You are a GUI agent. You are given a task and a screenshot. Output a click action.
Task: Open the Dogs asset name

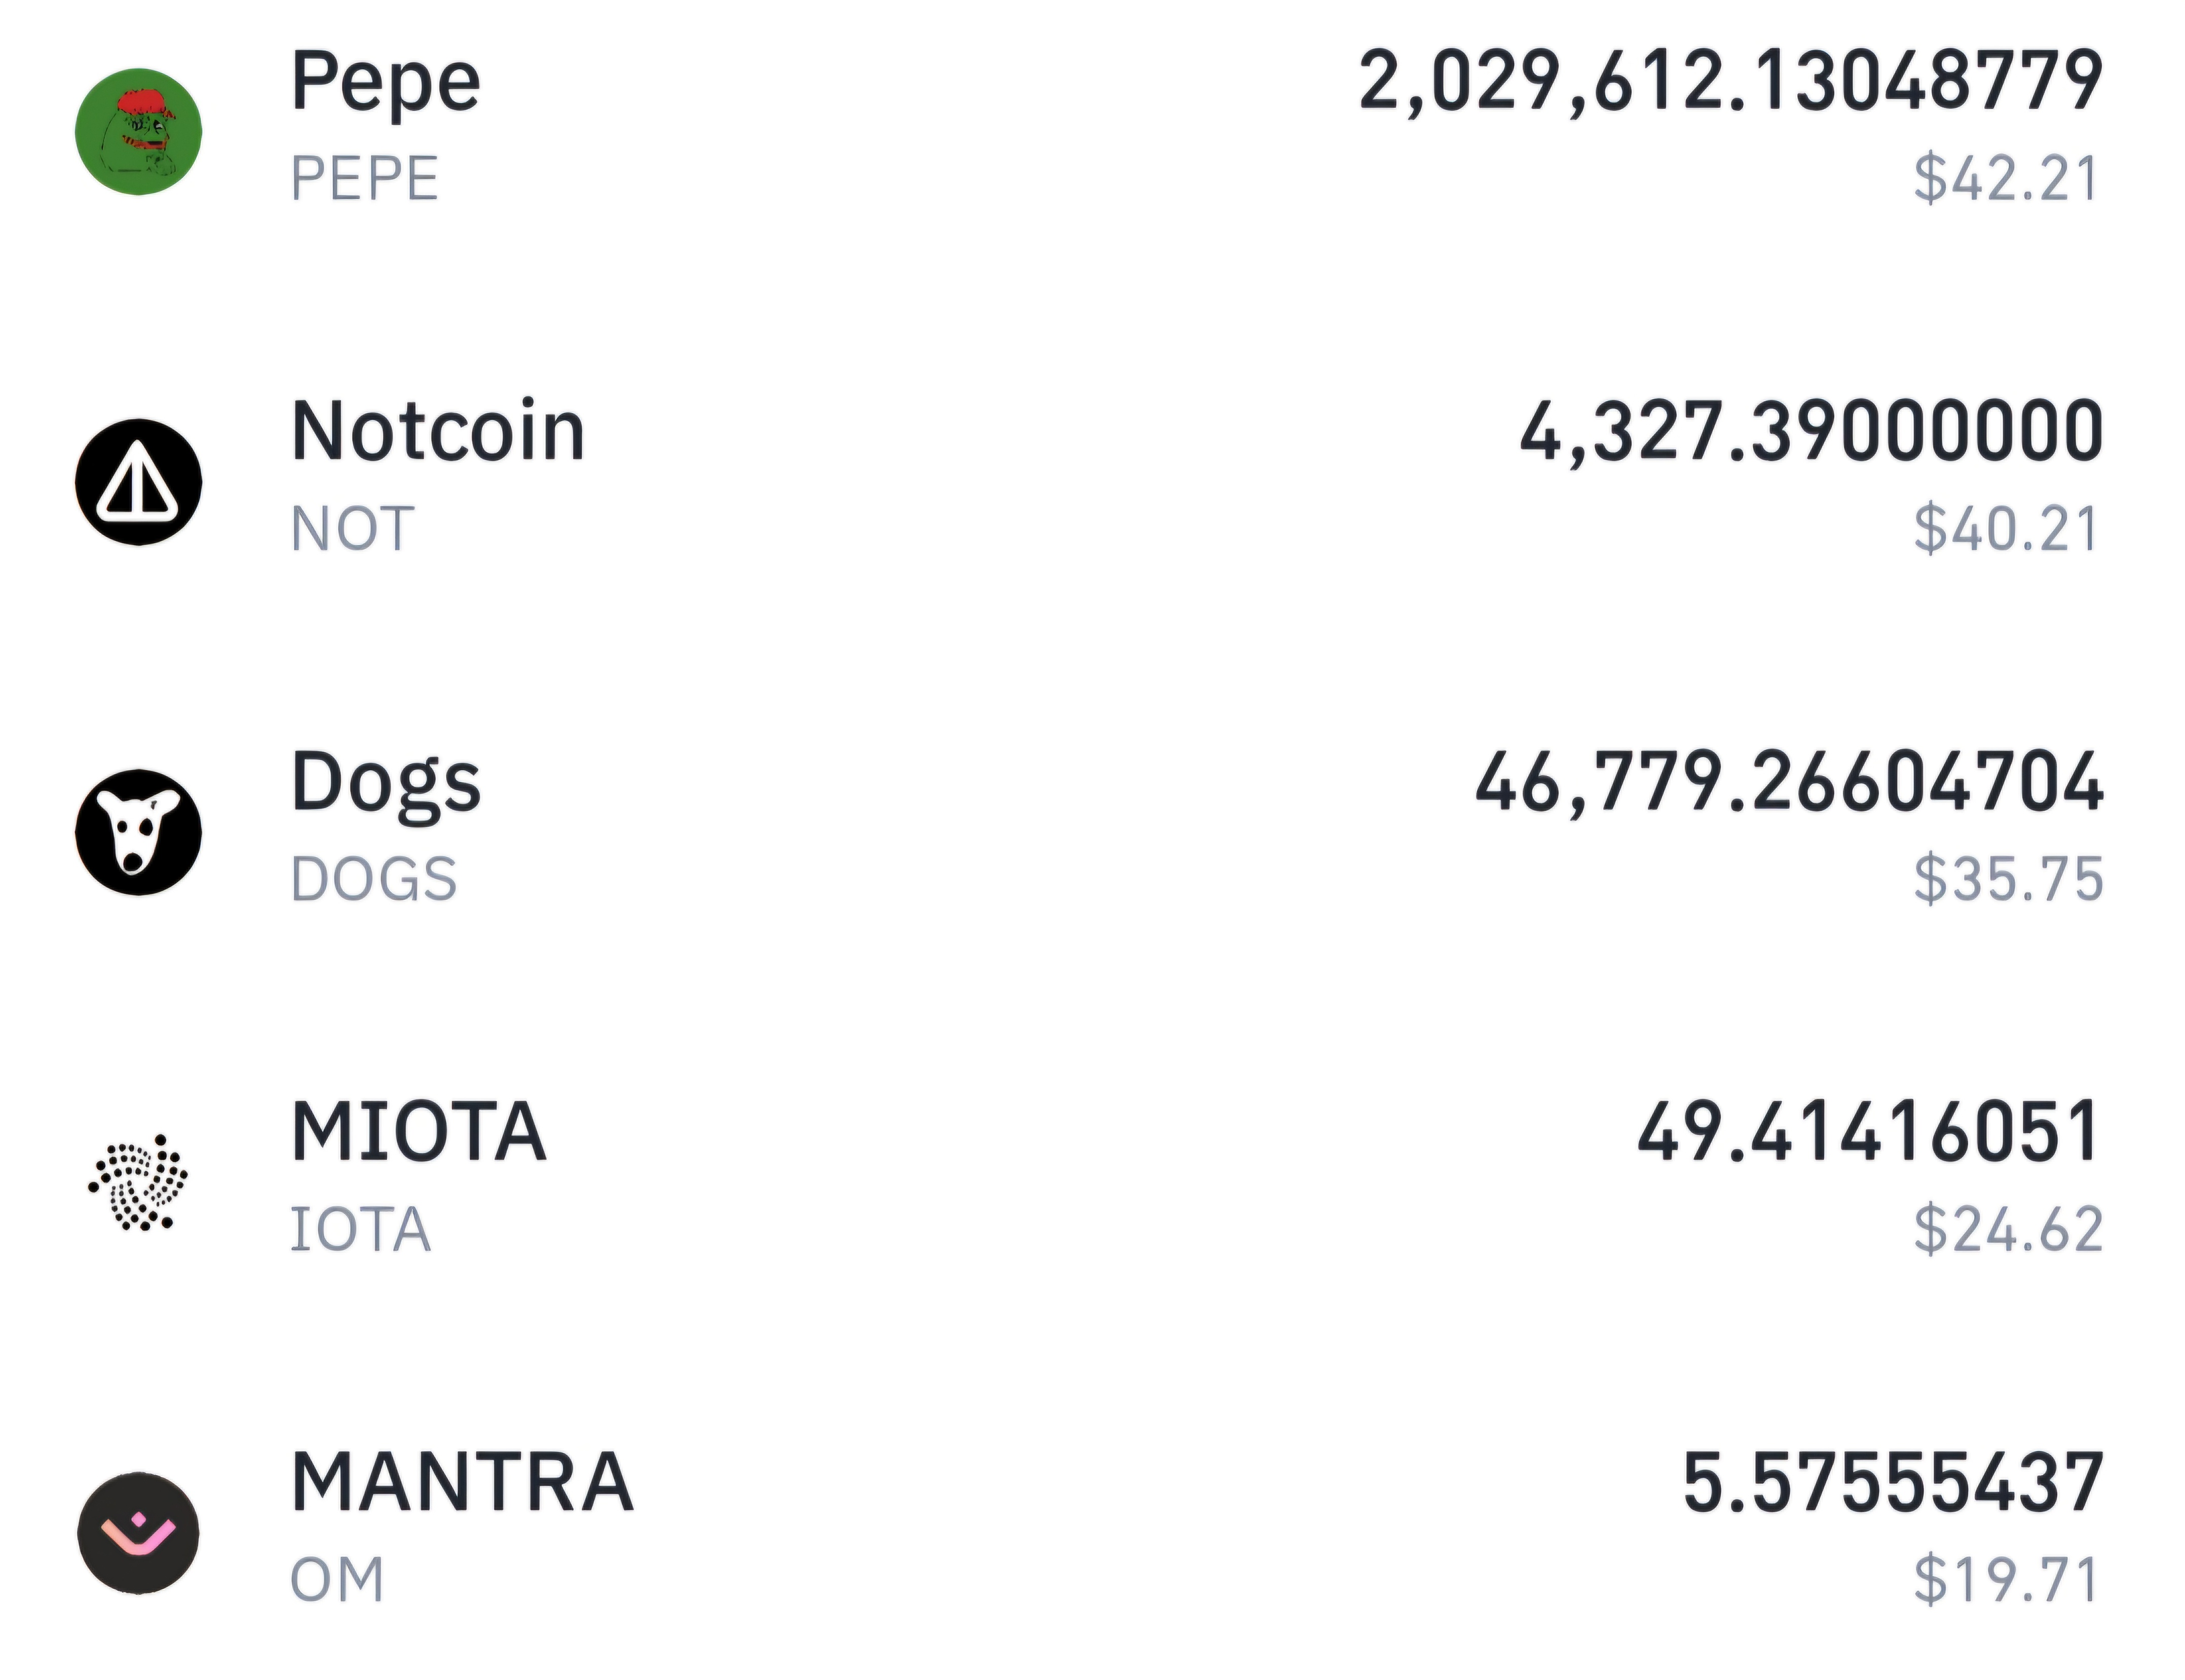pyautogui.click(x=385, y=782)
